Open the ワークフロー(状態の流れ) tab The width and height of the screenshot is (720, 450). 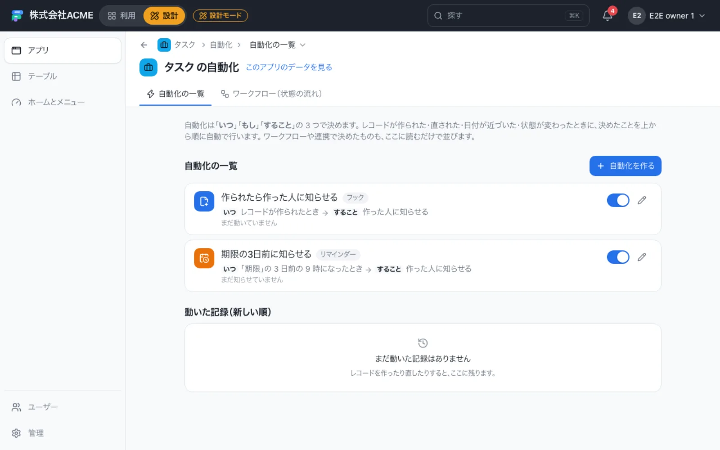[x=271, y=94]
